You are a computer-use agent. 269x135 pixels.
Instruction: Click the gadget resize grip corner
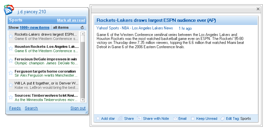tap(86, 112)
